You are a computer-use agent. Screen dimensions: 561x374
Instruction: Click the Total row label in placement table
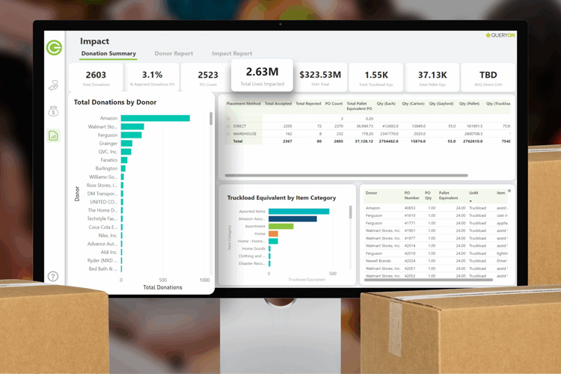[238, 141]
